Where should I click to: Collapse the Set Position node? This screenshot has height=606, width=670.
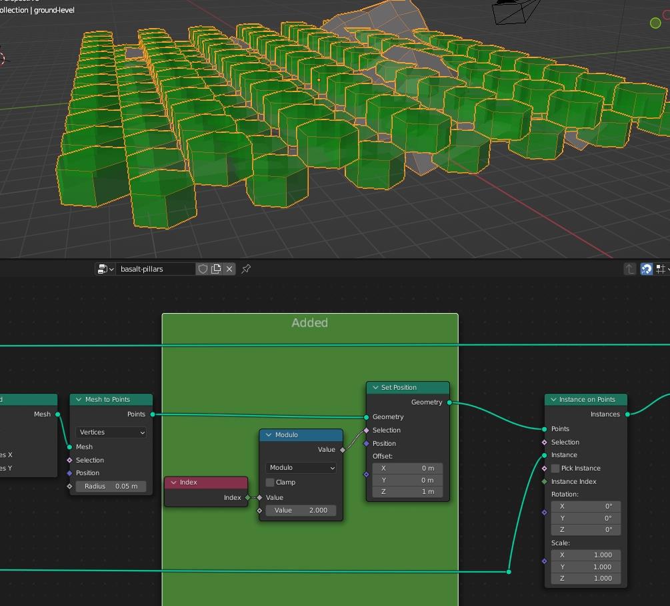pos(375,388)
